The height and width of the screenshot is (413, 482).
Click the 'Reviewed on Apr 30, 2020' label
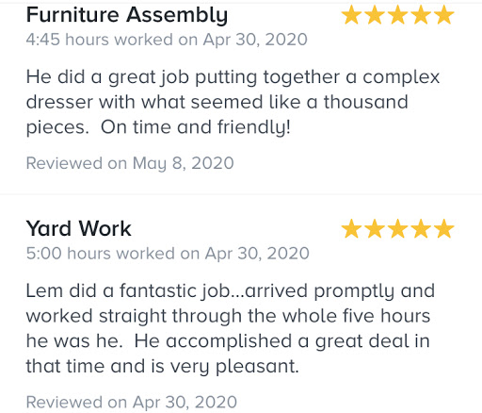pyautogui.click(x=132, y=403)
